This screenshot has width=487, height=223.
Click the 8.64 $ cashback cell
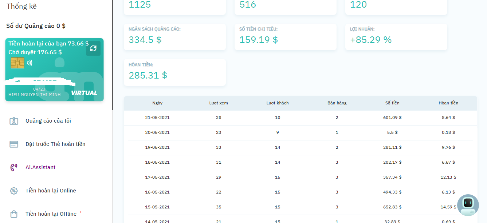pos(448,118)
